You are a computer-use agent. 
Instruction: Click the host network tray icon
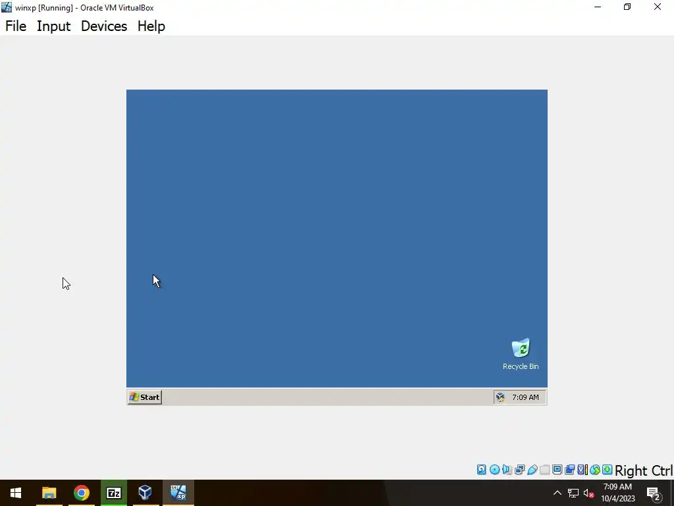point(573,493)
